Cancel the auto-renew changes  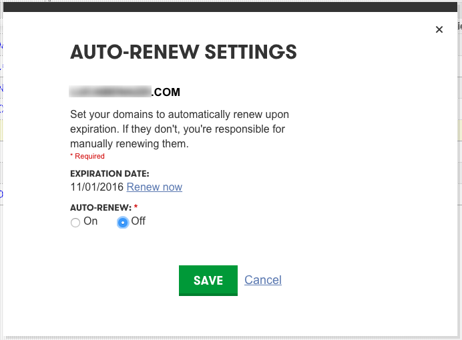[263, 280]
